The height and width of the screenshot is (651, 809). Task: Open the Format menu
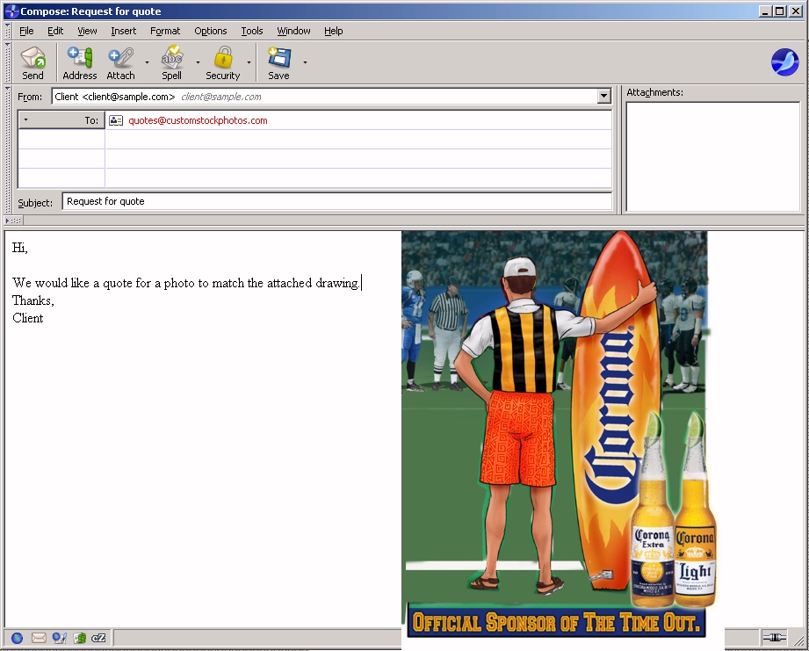165,31
